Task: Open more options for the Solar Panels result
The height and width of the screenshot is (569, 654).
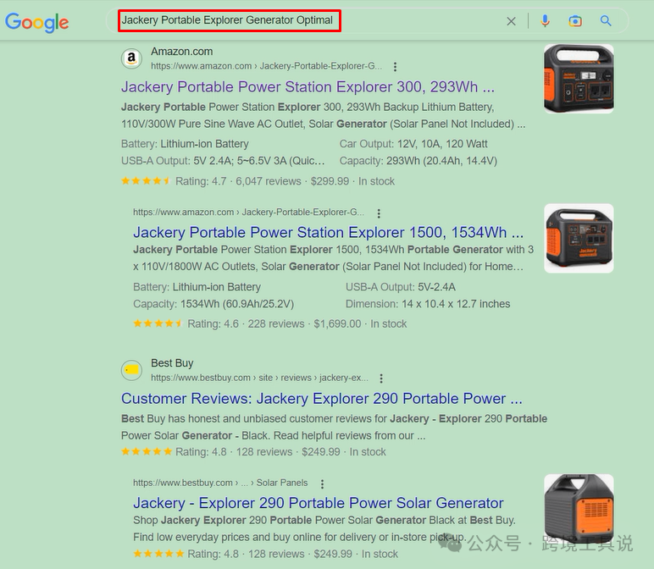Action: pyautogui.click(x=322, y=484)
